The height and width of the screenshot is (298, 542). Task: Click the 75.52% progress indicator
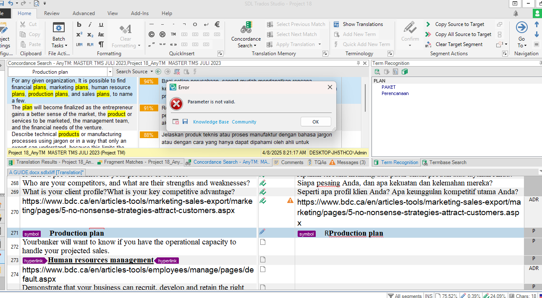click(x=450, y=295)
